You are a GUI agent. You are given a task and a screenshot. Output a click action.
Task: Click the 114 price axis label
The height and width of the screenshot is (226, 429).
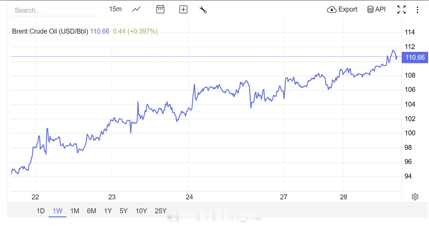410,32
